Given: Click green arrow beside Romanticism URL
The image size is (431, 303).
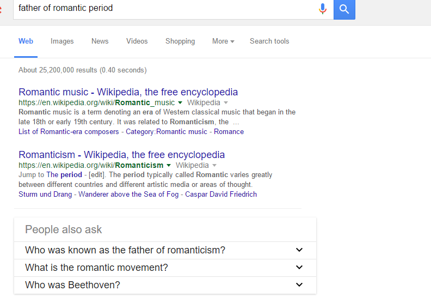Looking at the screenshot, I should coord(169,166).
